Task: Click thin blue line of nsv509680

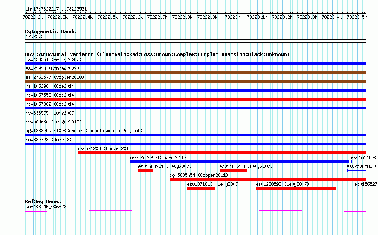Action: [x=195, y=126]
